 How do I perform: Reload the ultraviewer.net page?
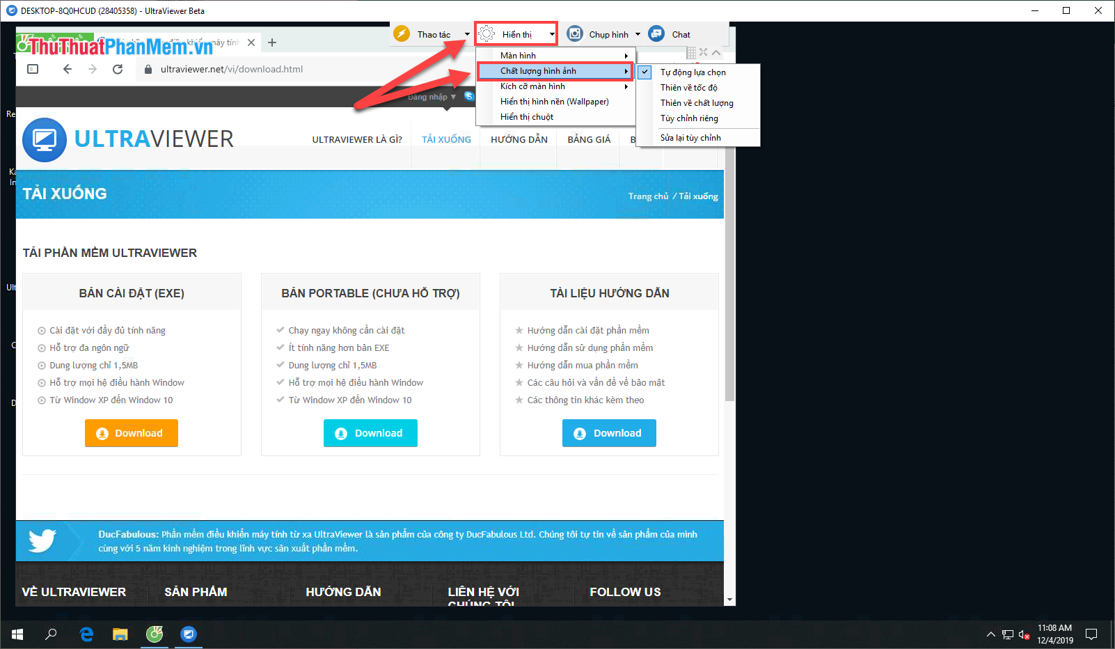[x=118, y=69]
